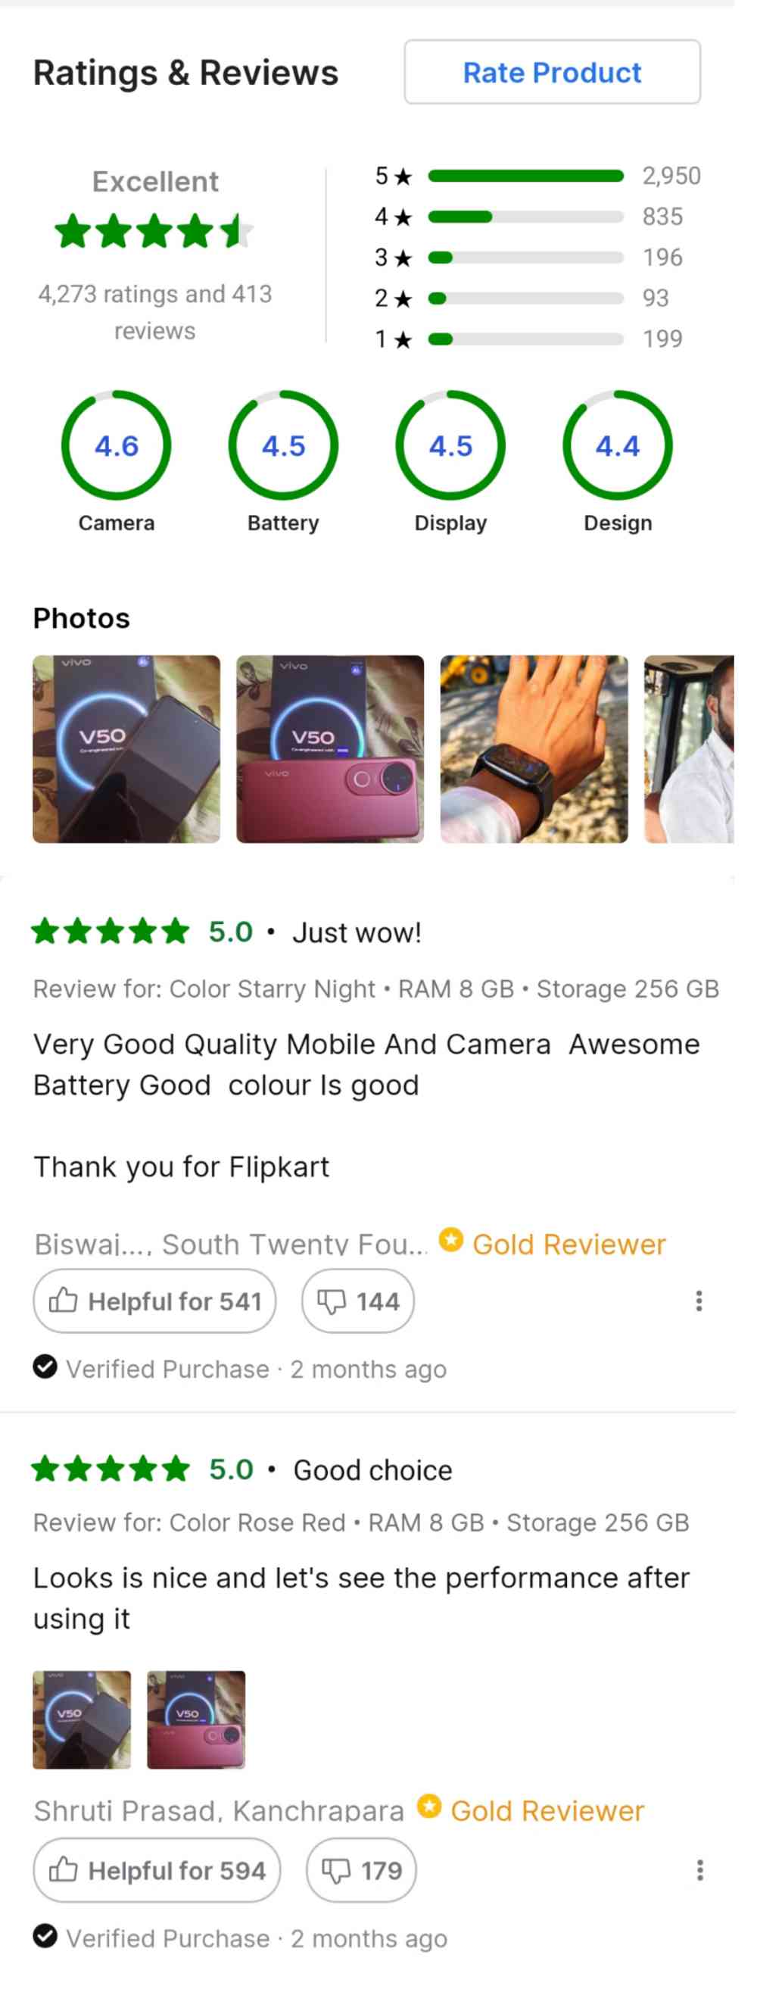
Task: Open the Camera 4.6 rating circle
Action: click(x=116, y=445)
